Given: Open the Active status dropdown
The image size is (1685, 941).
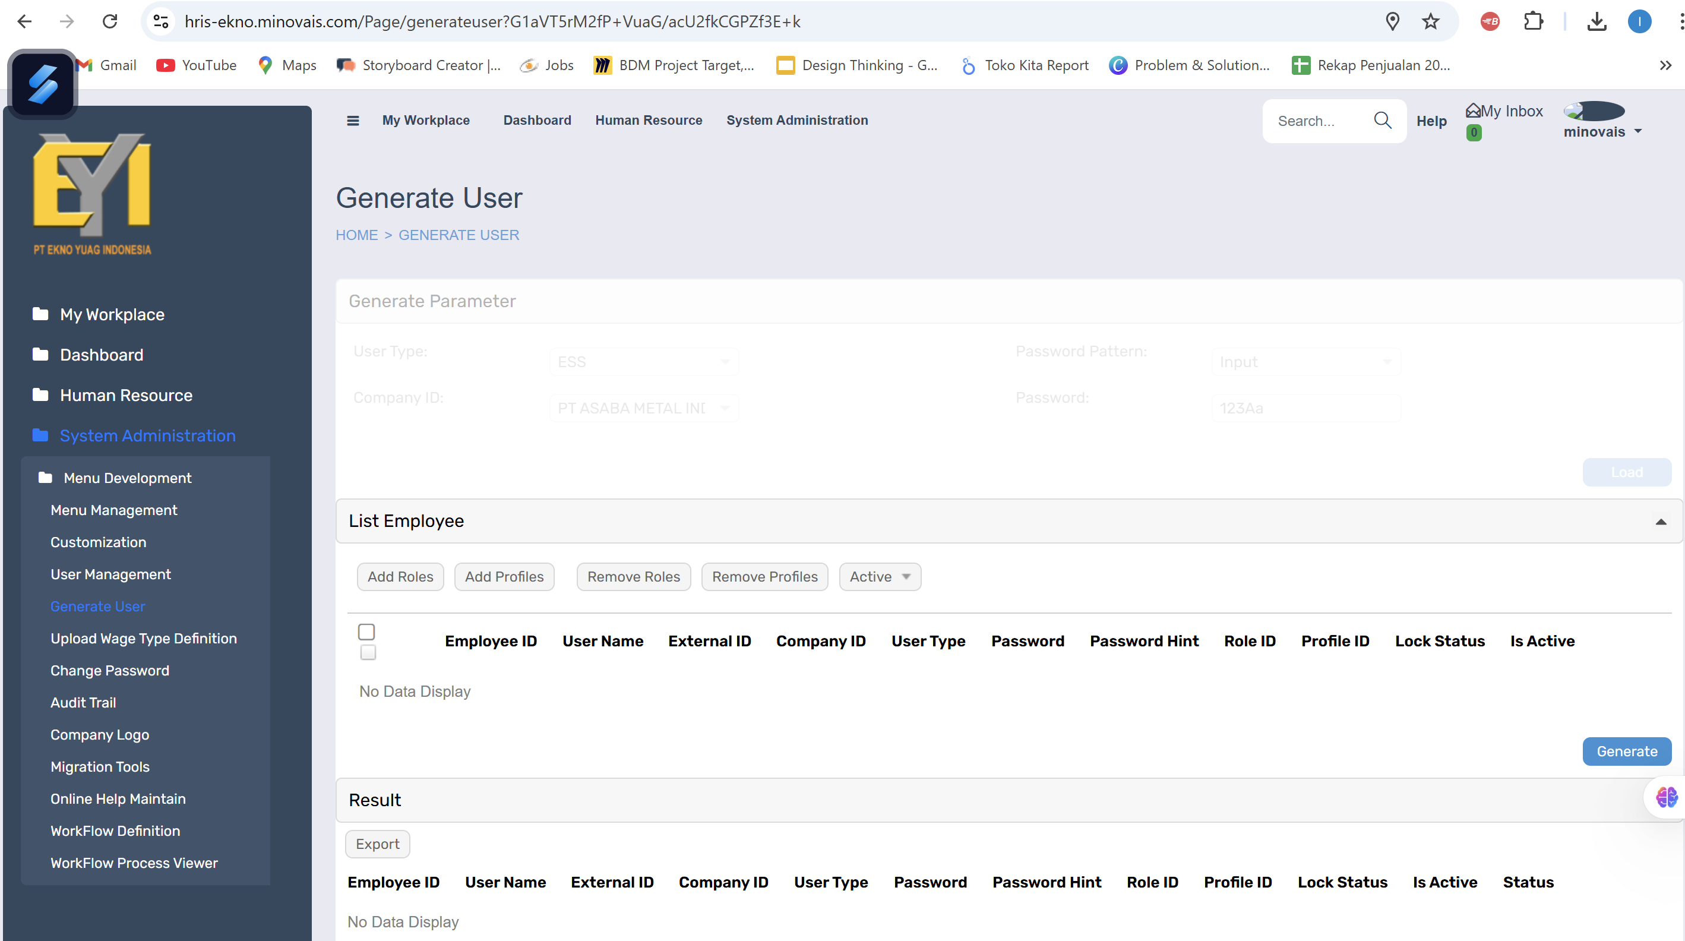Looking at the screenshot, I should [x=880, y=576].
